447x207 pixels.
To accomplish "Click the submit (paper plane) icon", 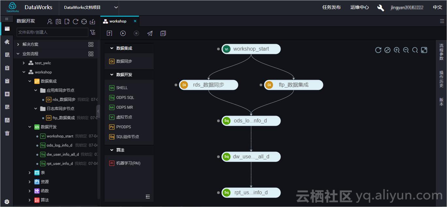I will (150, 33).
